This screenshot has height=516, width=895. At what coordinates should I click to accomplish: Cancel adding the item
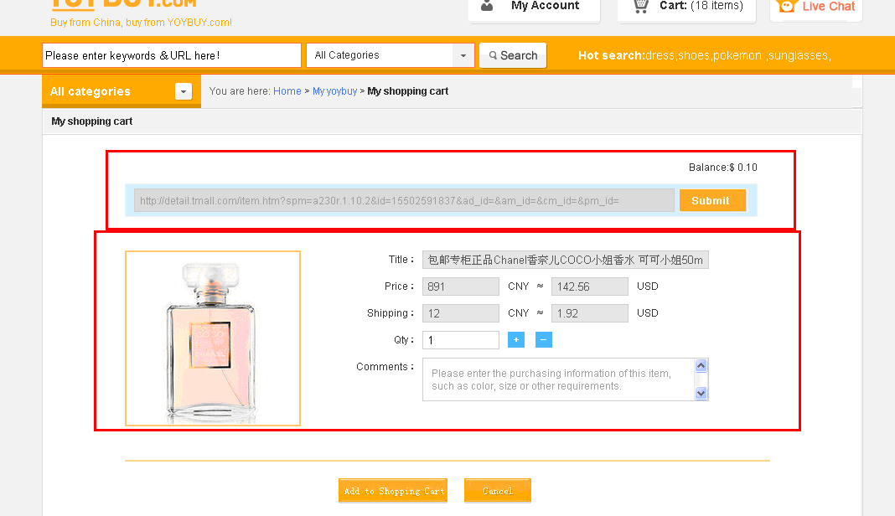[498, 490]
